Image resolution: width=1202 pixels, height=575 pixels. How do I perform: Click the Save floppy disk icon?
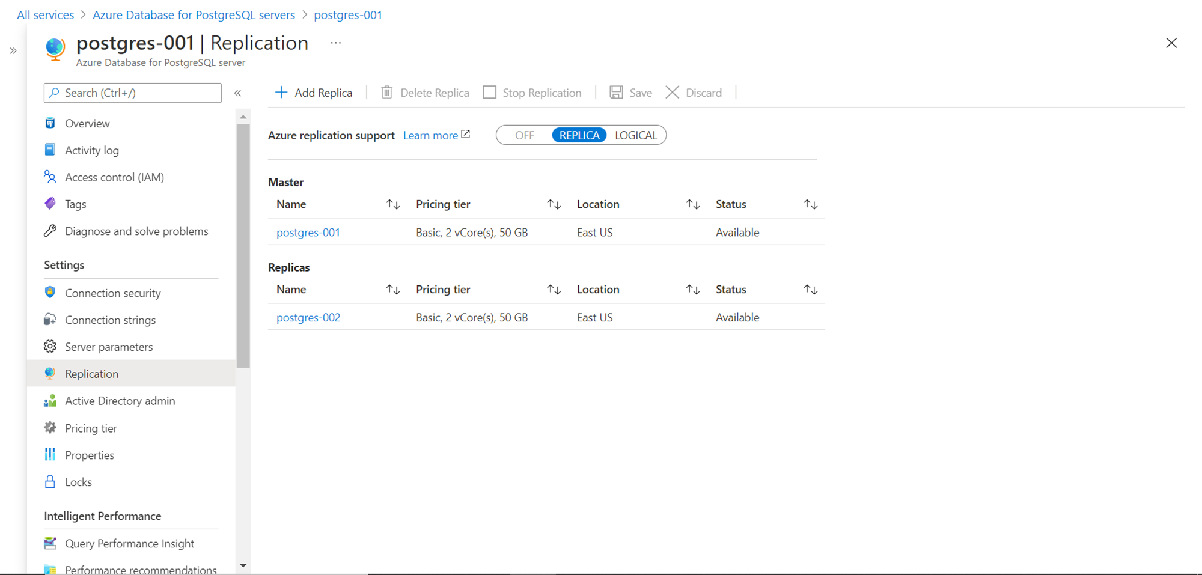[616, 92]
